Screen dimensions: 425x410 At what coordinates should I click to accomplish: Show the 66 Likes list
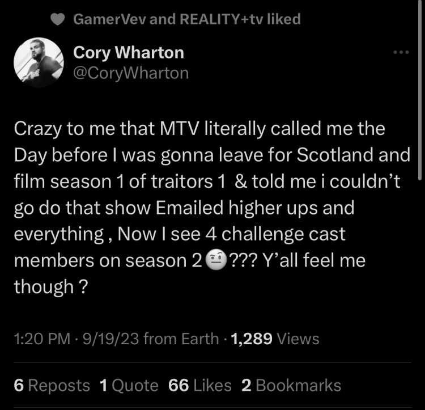[200, 385]
